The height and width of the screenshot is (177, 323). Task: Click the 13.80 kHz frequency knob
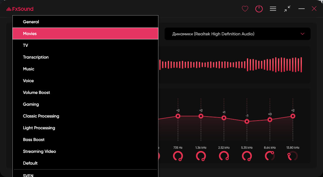293,156
